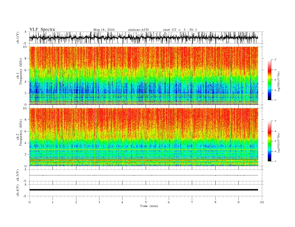This screenshot has width=295, height=227.
Task: Click the time axis tick label '7'
Action: click(192, 202)
